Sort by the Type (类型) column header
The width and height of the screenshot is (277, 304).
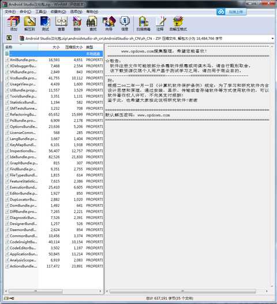tap(94, 47)
